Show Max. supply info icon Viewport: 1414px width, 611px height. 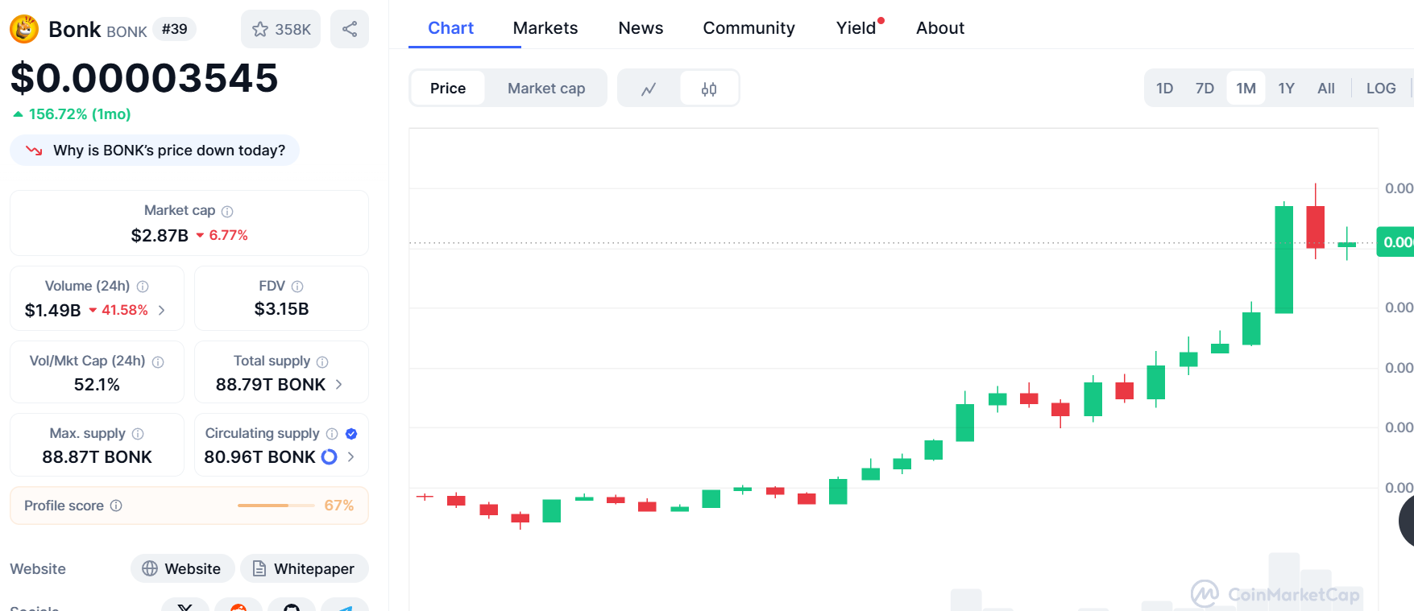[138, 434]
